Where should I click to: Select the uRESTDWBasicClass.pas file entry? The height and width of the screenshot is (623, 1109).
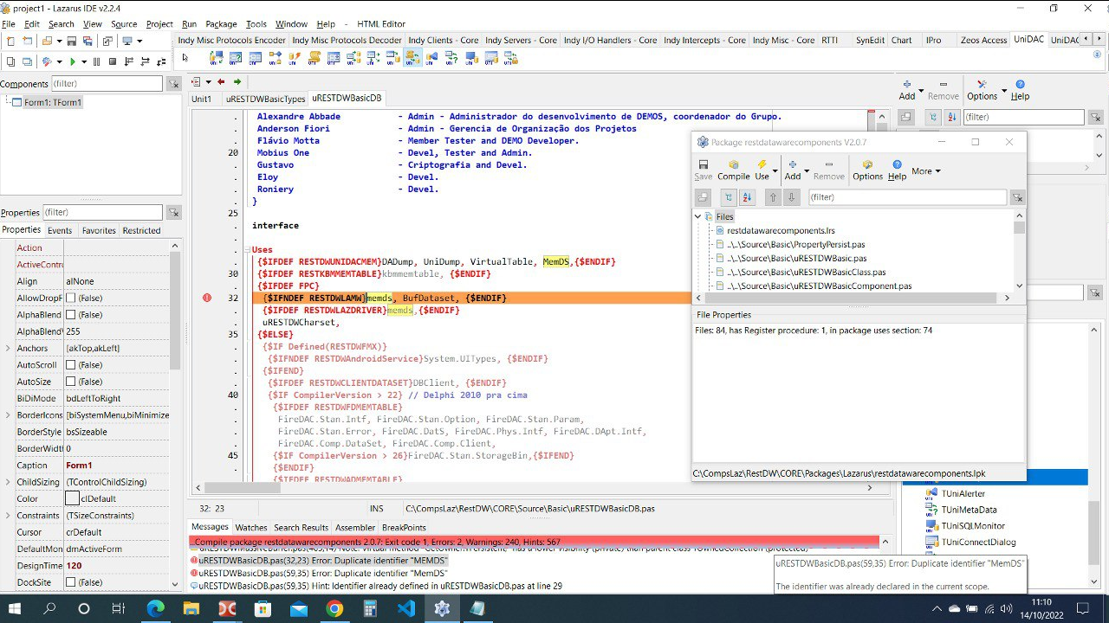(806, 272)
